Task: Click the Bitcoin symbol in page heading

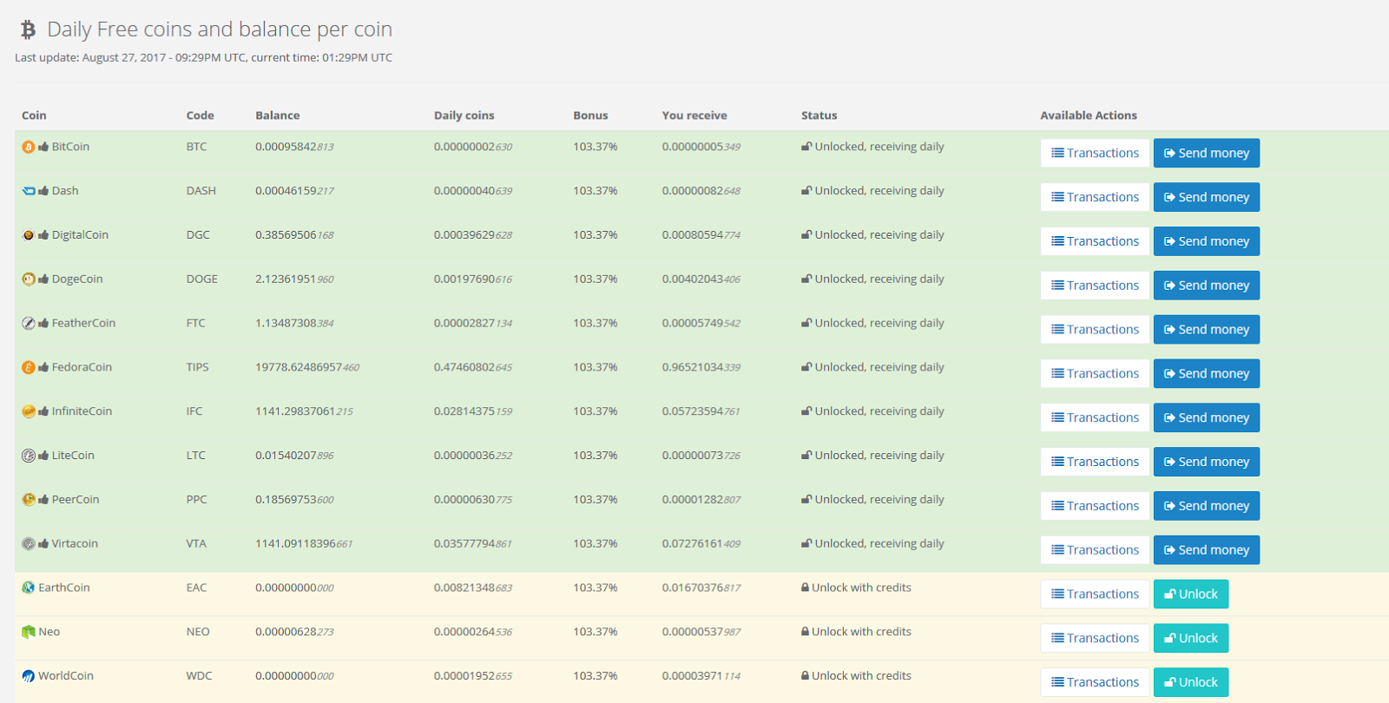Action: click(x=29, y=30)
